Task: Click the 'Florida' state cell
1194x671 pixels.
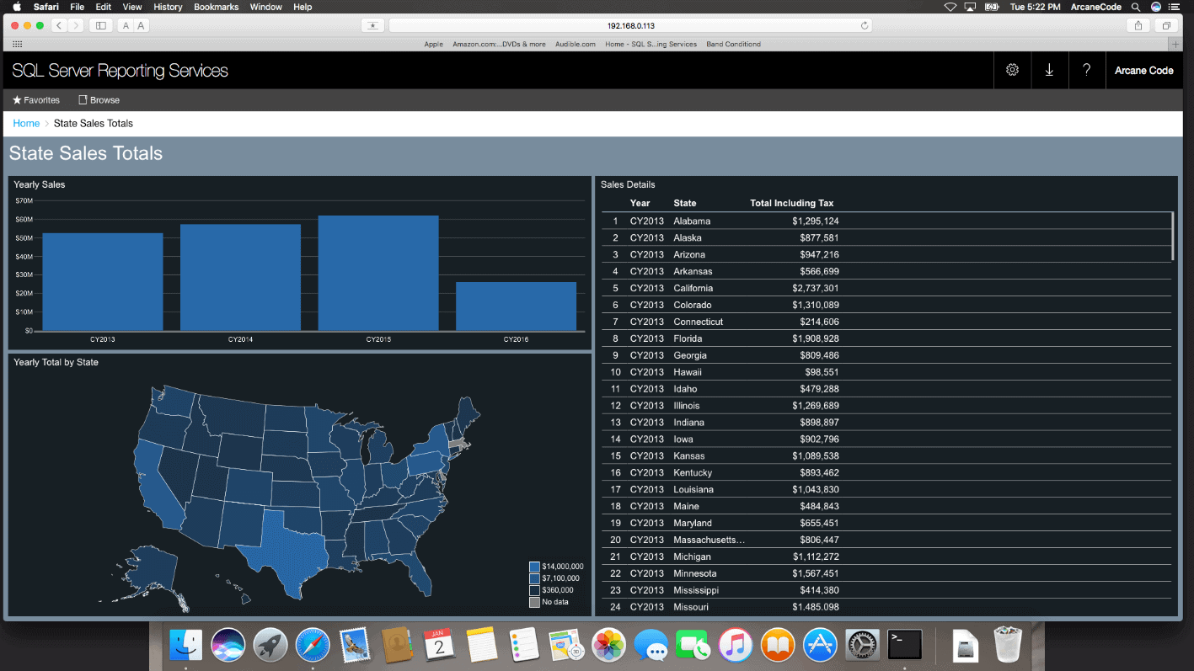Action: 688,338
